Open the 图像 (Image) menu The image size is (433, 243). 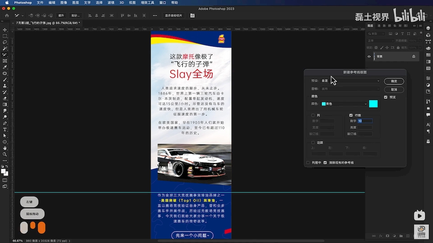click(x=64, y=3)
